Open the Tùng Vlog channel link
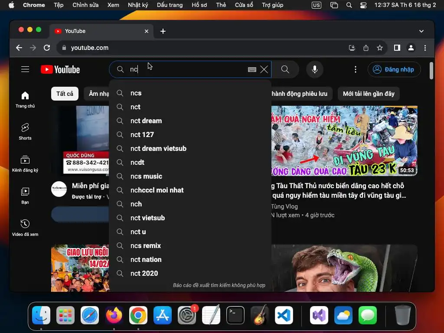This screenshot has width=444, height=333. pyautogui.click(x=284, y=206)
